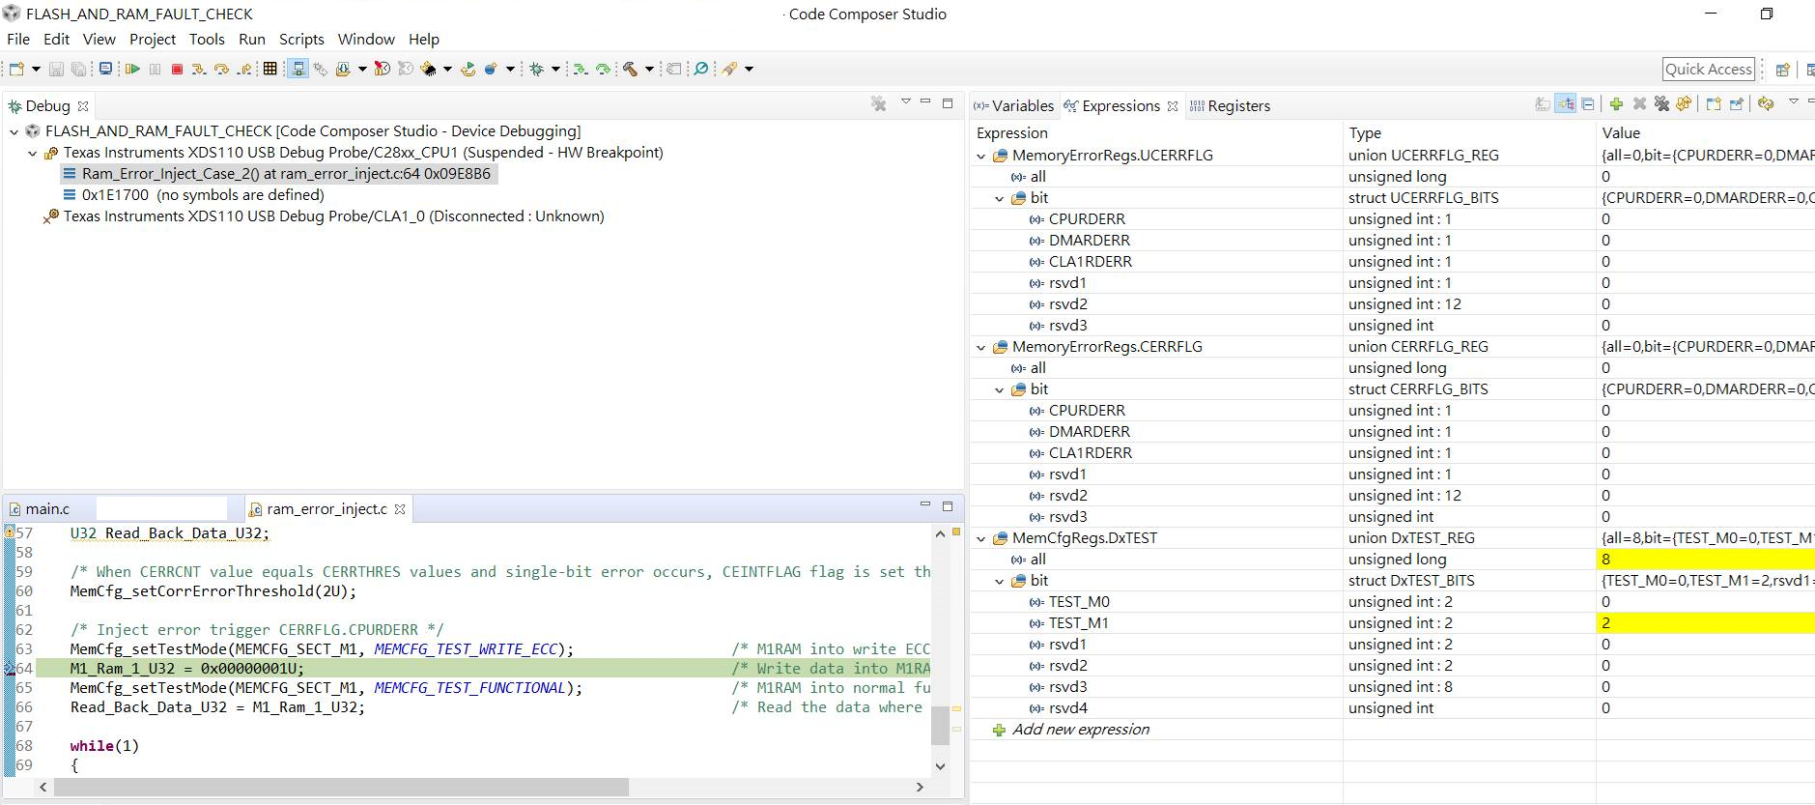Click the Step Into icon
The image size is (1815, 805).
pyautogui.click(x=198, y=69)
